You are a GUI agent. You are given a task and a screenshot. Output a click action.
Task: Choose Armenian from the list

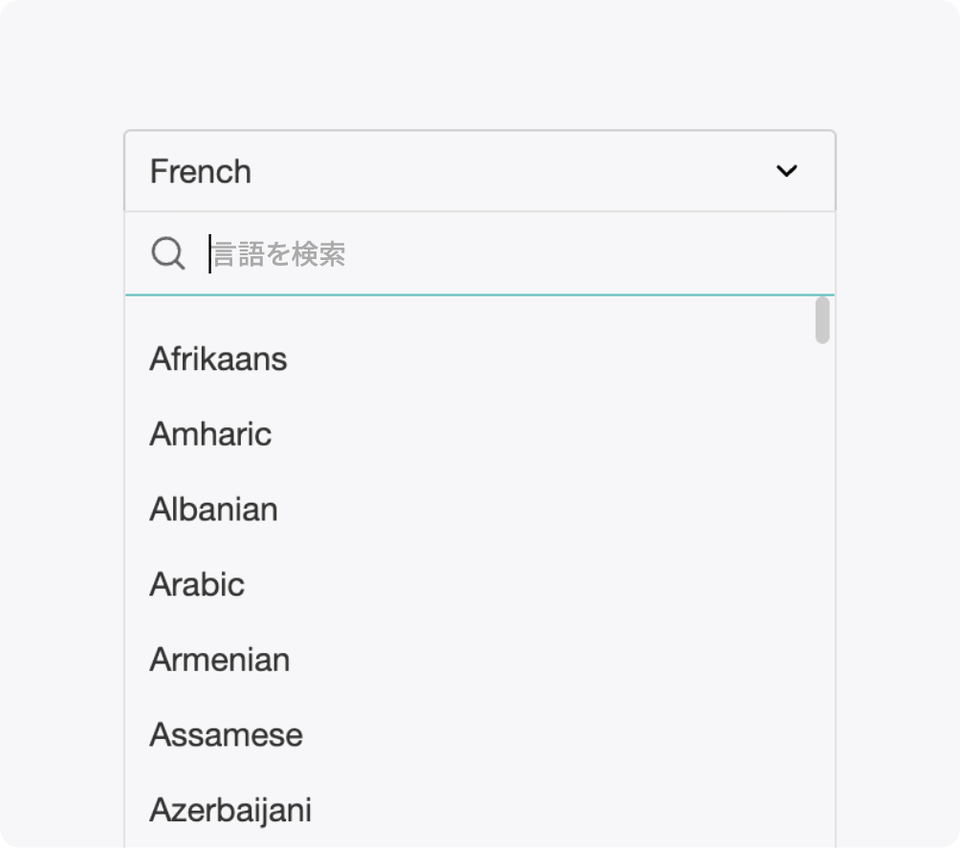[x=219, y=660]
